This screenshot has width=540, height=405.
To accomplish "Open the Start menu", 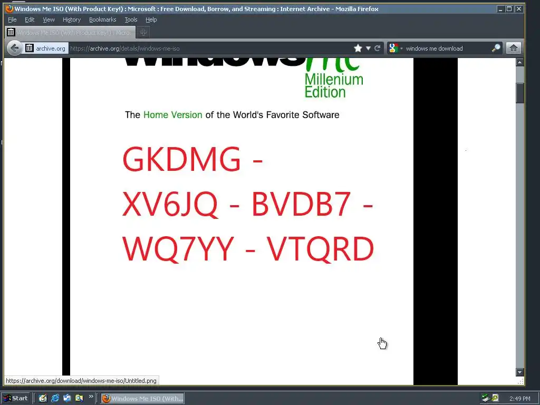I will point(15,399).
